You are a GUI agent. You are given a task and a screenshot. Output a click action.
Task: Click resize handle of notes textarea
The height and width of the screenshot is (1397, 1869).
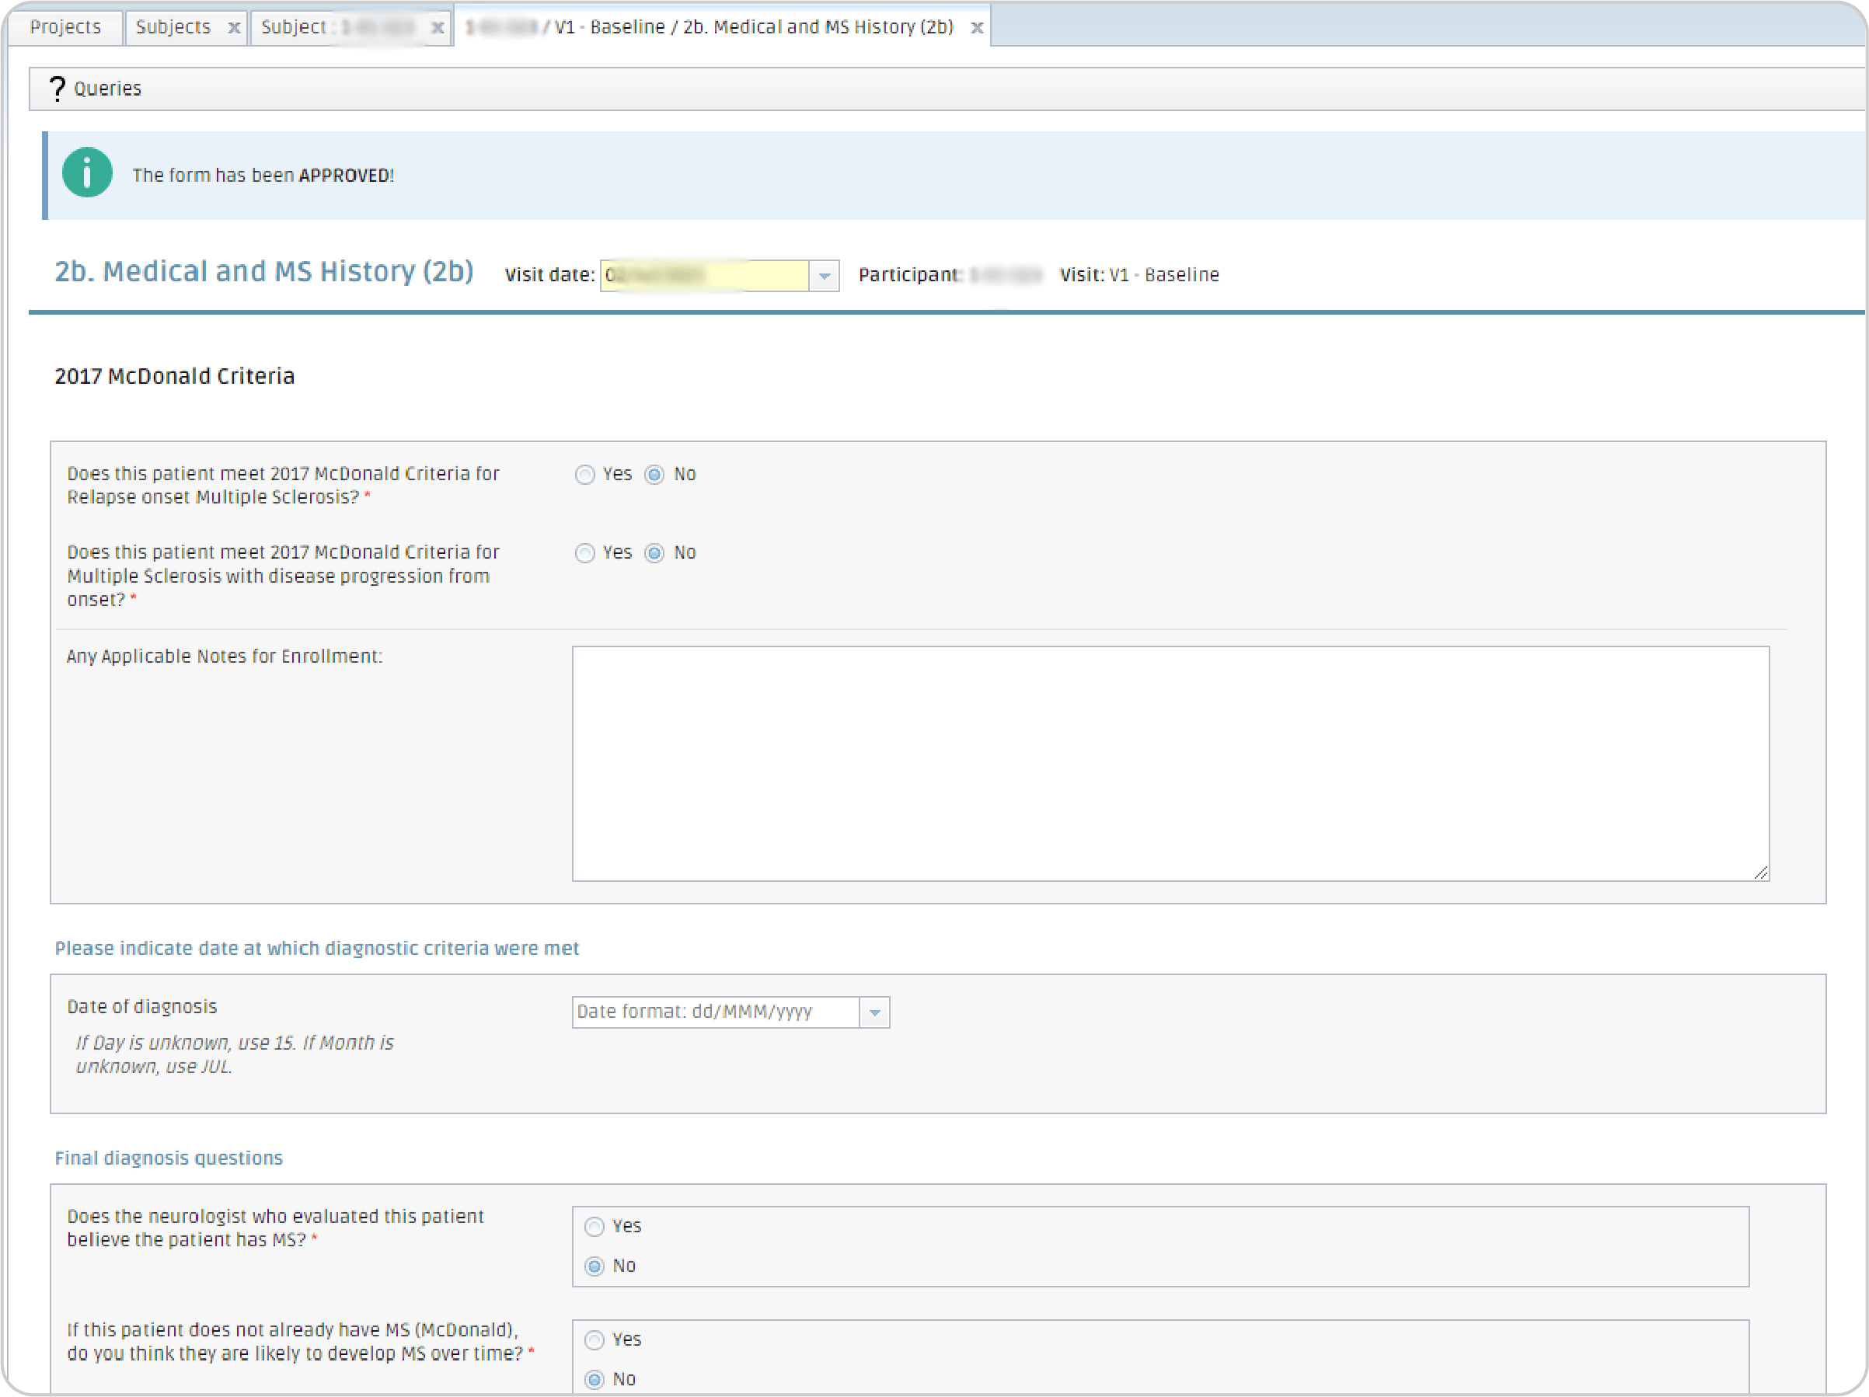pos(1760,873)
